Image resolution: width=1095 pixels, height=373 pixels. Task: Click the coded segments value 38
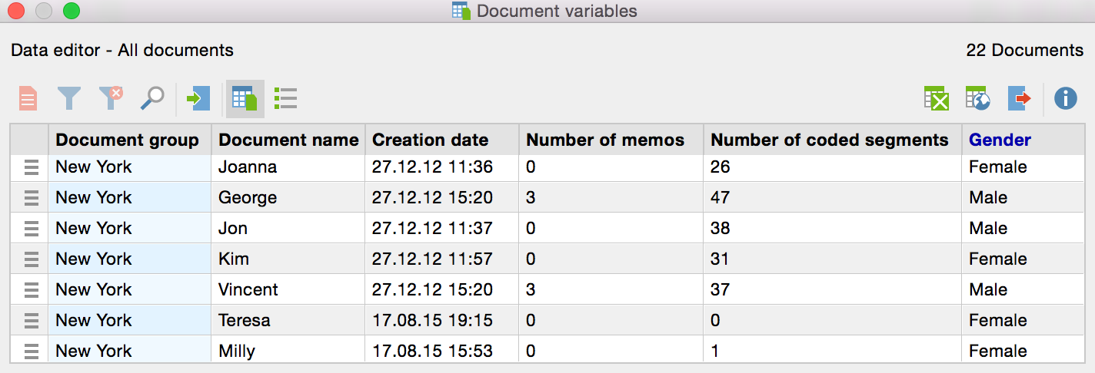pos(721,228)
